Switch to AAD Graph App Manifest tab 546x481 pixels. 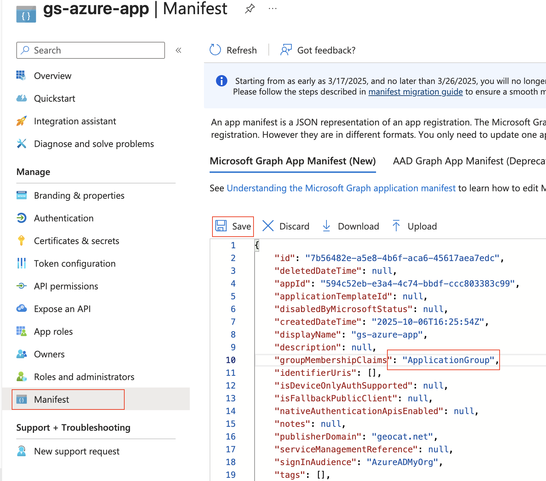468,161
